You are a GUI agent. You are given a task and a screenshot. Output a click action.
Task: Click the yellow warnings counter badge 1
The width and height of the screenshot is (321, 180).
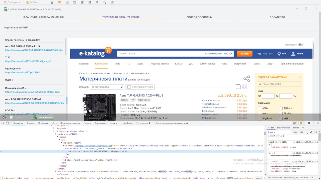click(x=302, y=123)
